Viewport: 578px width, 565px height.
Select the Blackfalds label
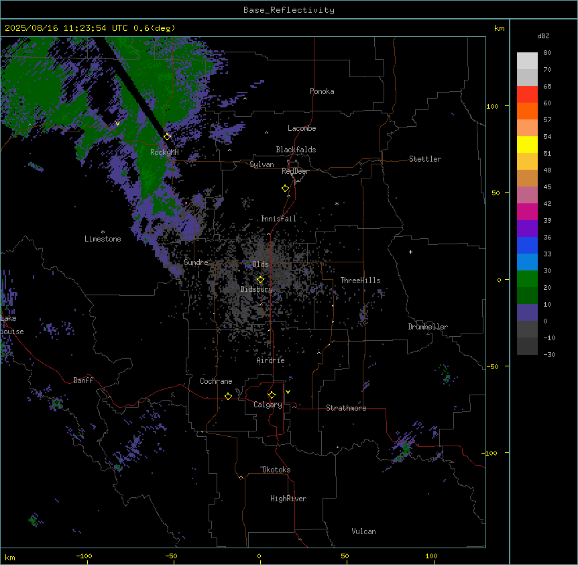pyautogui.click(x=296, y=150)
